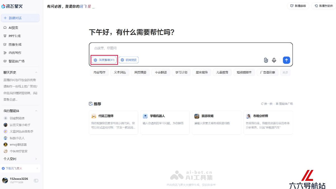The image size is (336, 189).
Task: Toggle 联网搜索 web search
Action: 129,60
